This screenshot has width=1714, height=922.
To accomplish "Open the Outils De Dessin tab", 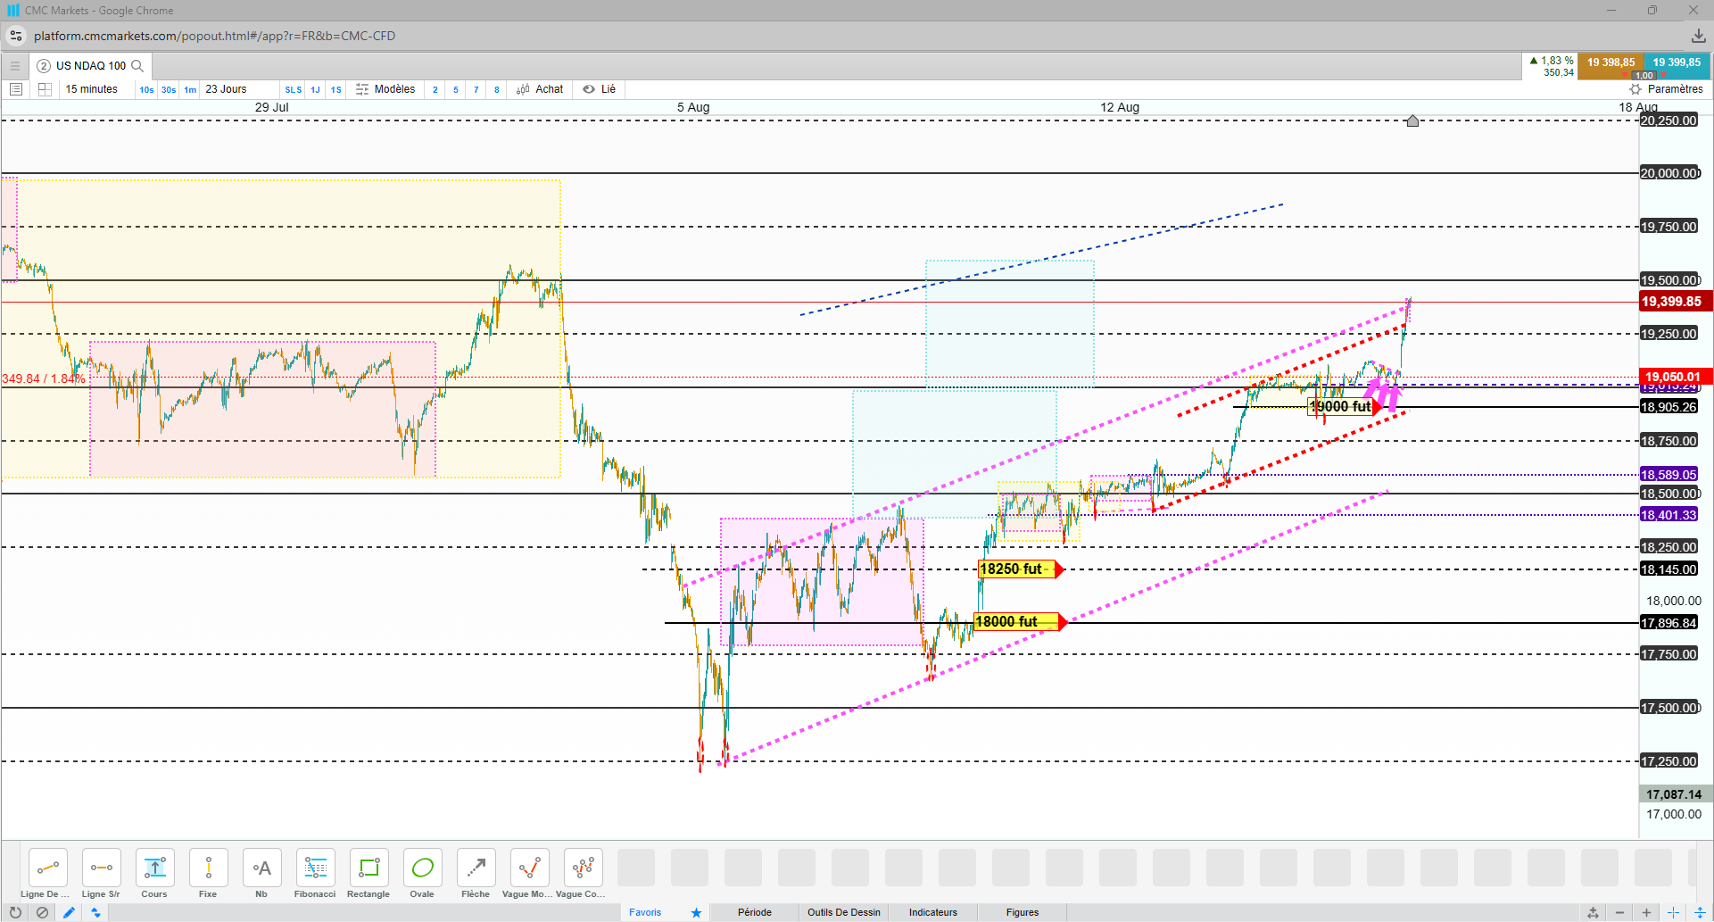I will coord(844,912).
